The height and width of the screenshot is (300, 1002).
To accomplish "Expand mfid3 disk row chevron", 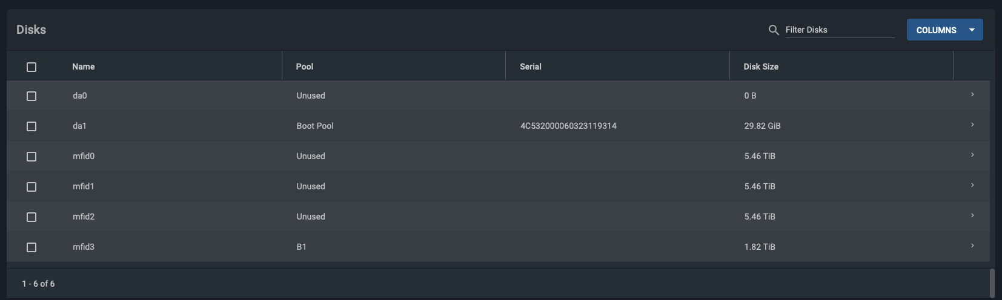I will click(972, 246).
